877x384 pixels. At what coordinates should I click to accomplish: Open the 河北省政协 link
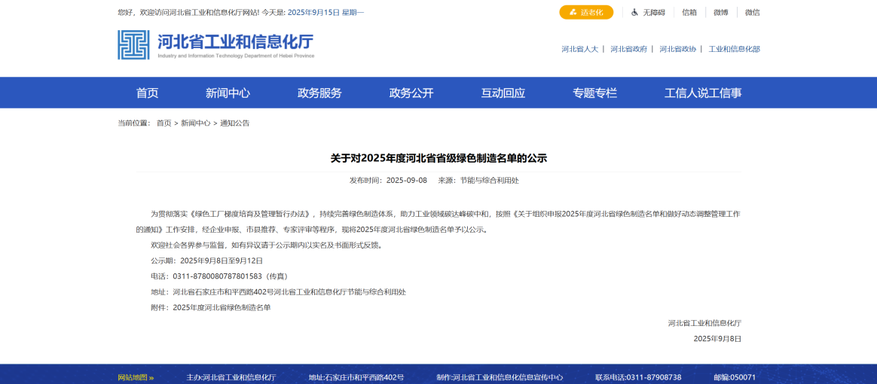tap(677, 49)
